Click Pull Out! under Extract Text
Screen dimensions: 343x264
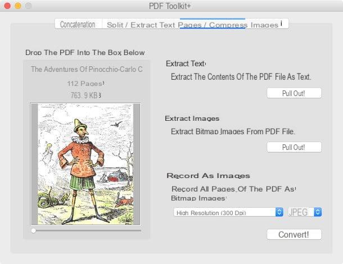pyautogui.click(x=294, y=93)
